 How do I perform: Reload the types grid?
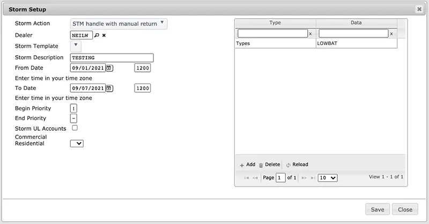coord(297,165)
